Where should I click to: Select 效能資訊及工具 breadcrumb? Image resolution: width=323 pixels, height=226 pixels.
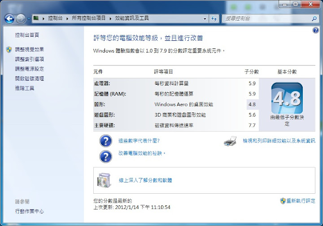[x=132, y=18]
